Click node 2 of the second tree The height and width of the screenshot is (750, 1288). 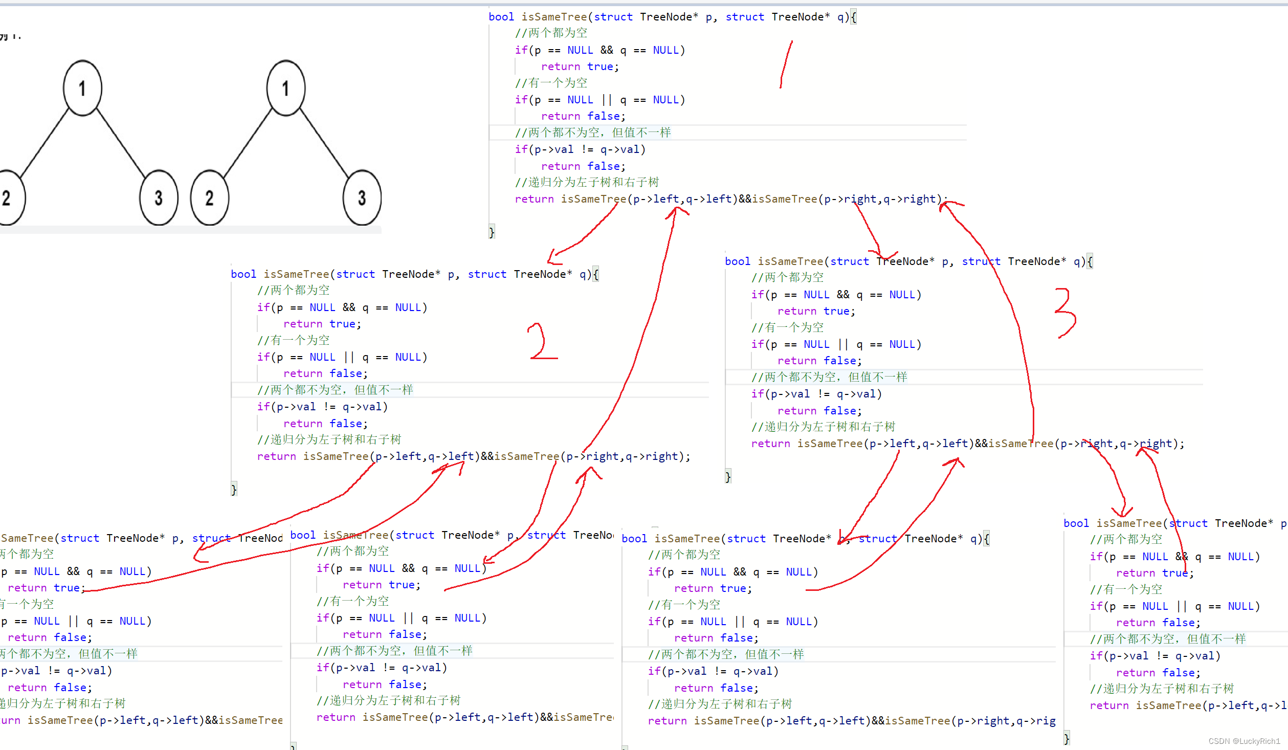tap(209, 197)
